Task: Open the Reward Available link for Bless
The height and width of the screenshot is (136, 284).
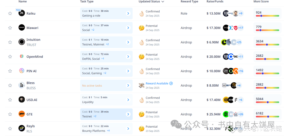Action: pyautogui.click(x=157, y=83)
